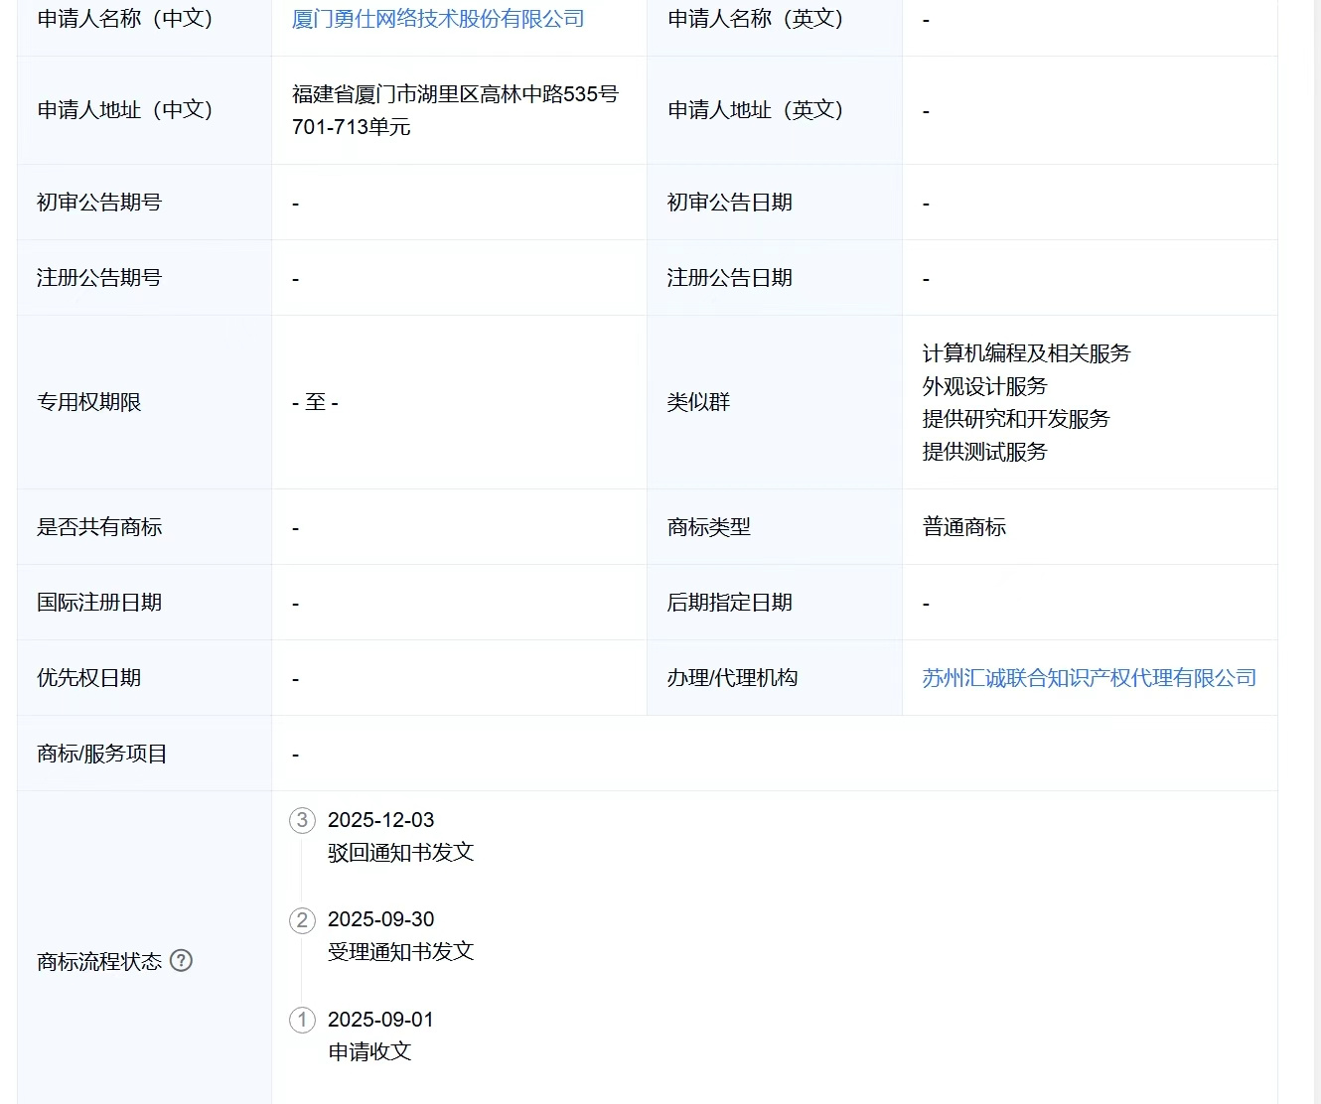Click the label 申请人地址（中文）
The height and width of the screenshot is (1104, 1321).
(126, 110)
